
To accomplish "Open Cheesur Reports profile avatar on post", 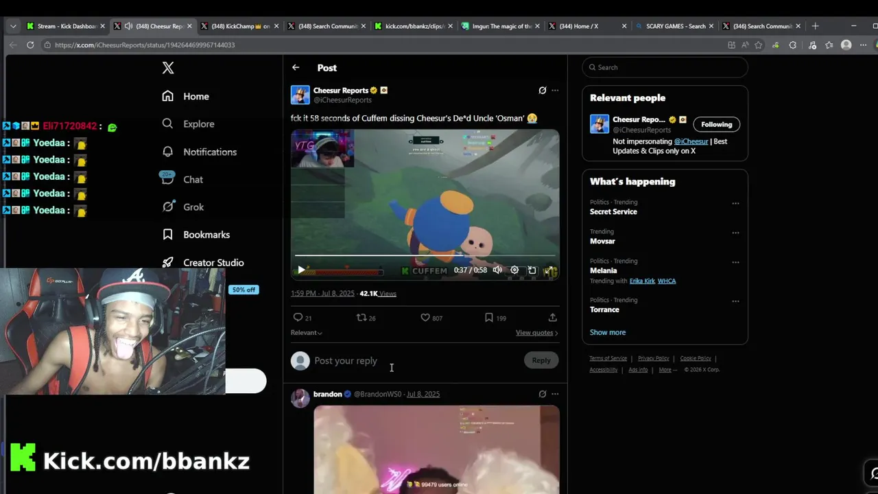I will click(x=300, y=95).
